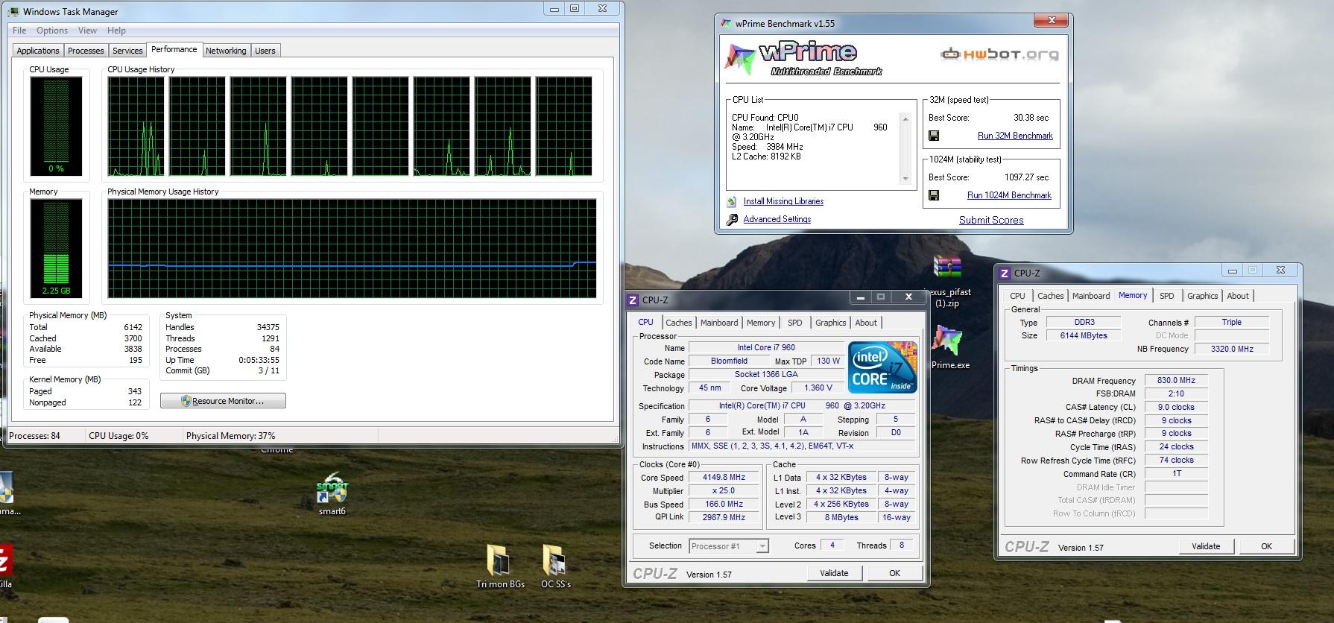Click the Multiplier x 25.0 value
The image size is (1334, 623).
click(x=723, y=491)
